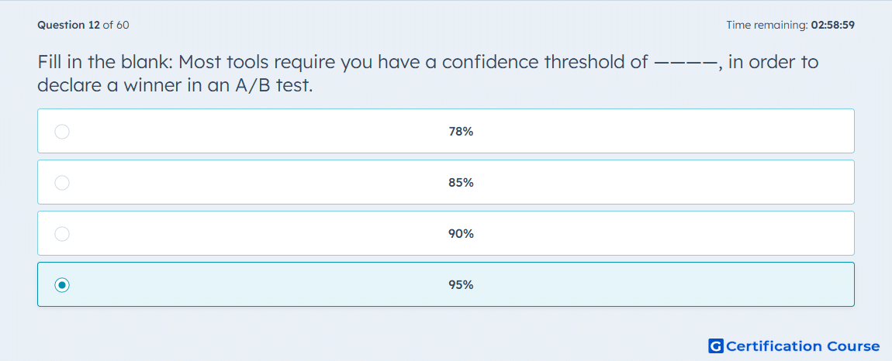Click the "of 60" question total
The width and height of the screenshot is (892, 361).
click(116, 25)
